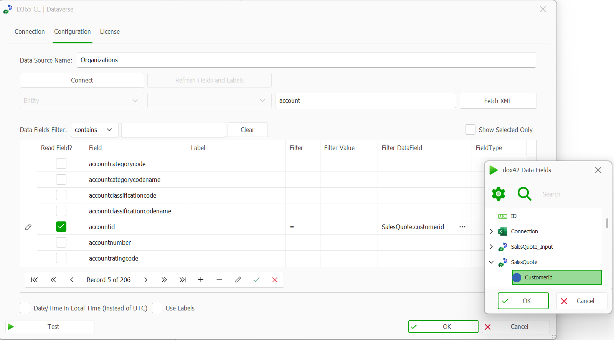The image size is (614, 340).
Task: Switch to the License tab
Action: tap(110, 31)
